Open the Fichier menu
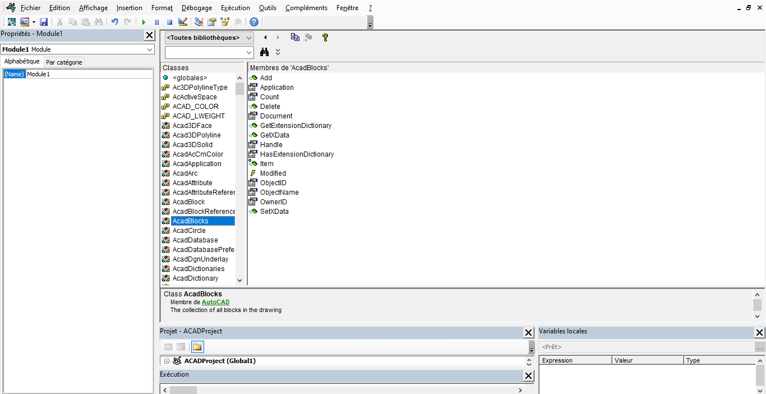 (30, 8)
